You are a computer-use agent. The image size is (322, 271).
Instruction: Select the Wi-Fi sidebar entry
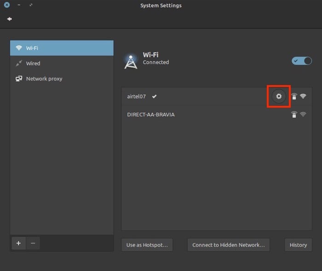tap(62, 48)
